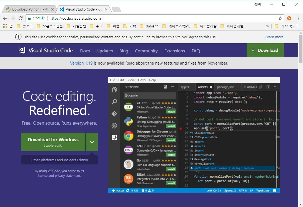Screen dimensions: 303x207
Task: Click the Debugger for Chrome logo
Action: tap(129, 136)
